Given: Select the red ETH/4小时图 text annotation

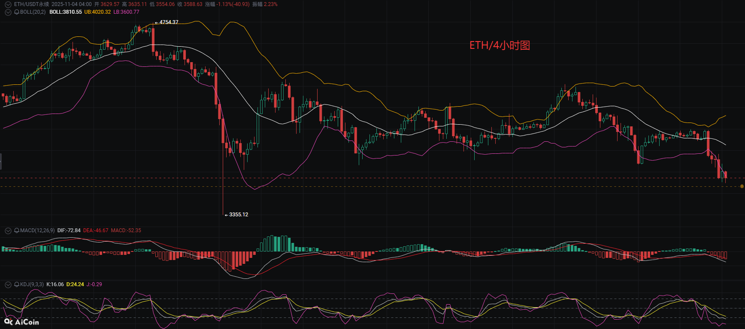Looking at the screenshot, I should pyautogui.click(x=500, y=45).
